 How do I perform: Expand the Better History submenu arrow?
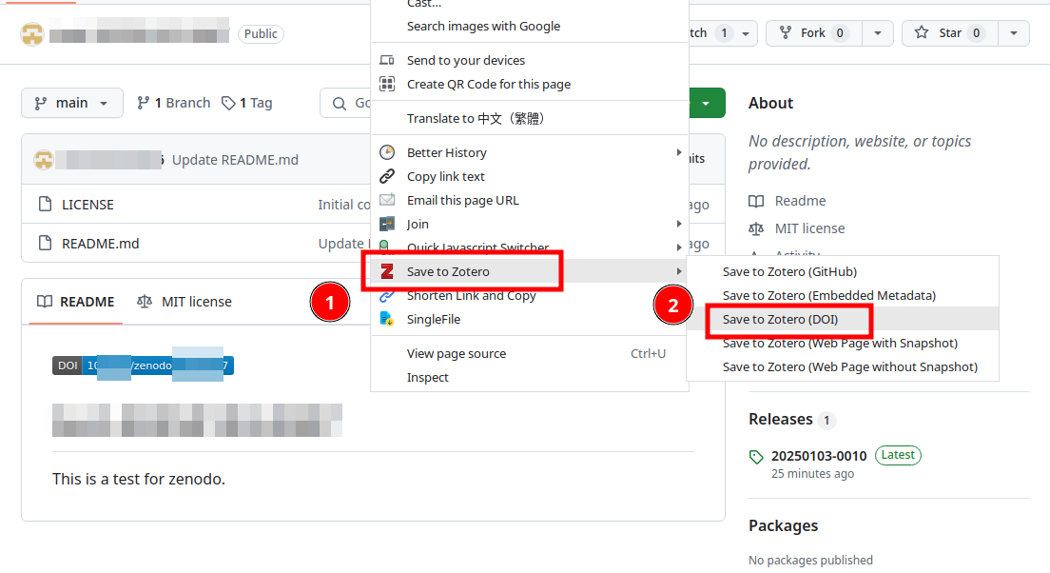[678, 152]
